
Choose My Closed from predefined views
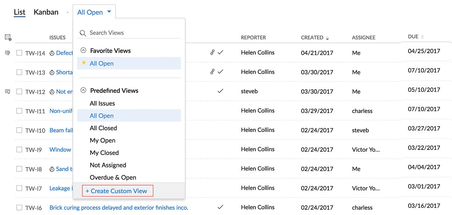[x=104, y=153]
